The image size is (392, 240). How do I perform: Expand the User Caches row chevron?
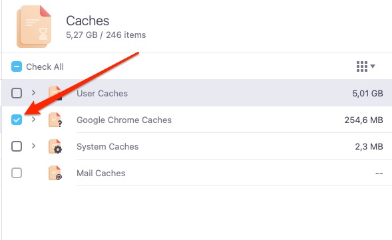point(33,93)
